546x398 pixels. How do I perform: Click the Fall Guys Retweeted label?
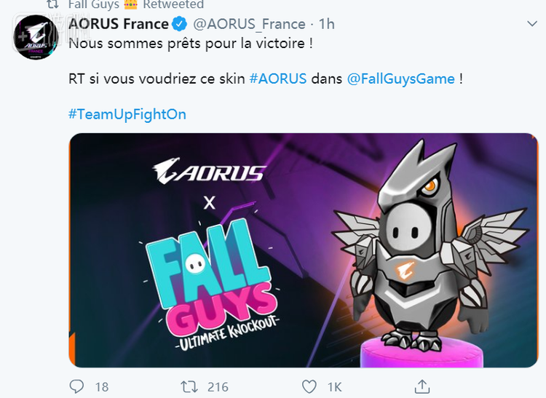point(136,4)
